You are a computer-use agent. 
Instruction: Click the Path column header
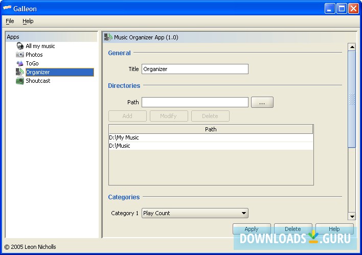(x=211, y=129)
